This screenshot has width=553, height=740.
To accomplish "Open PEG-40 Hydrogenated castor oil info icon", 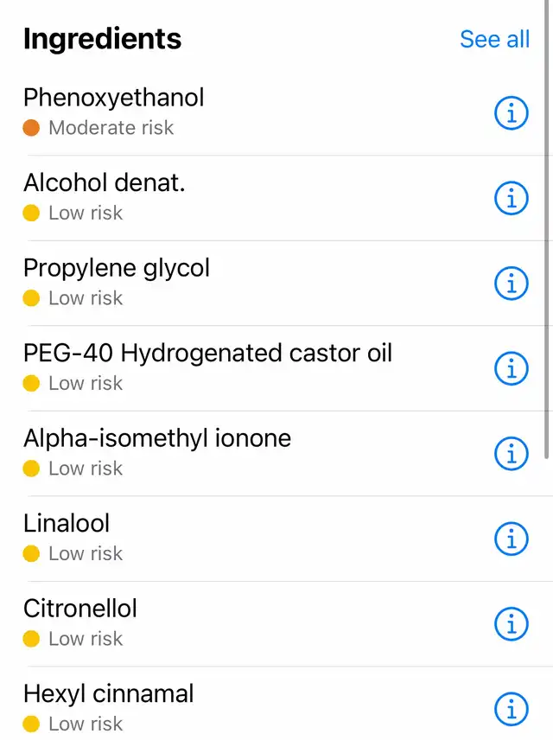I will [x=512, y=368].
